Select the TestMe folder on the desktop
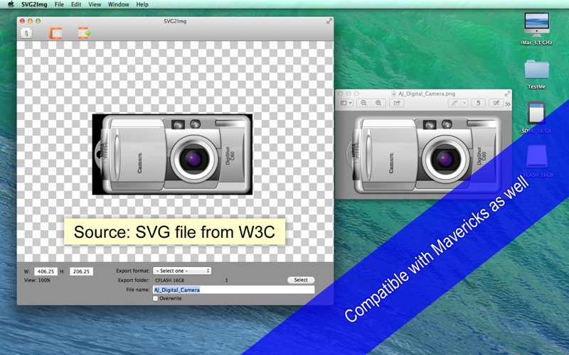 click(x=536, y=70)
